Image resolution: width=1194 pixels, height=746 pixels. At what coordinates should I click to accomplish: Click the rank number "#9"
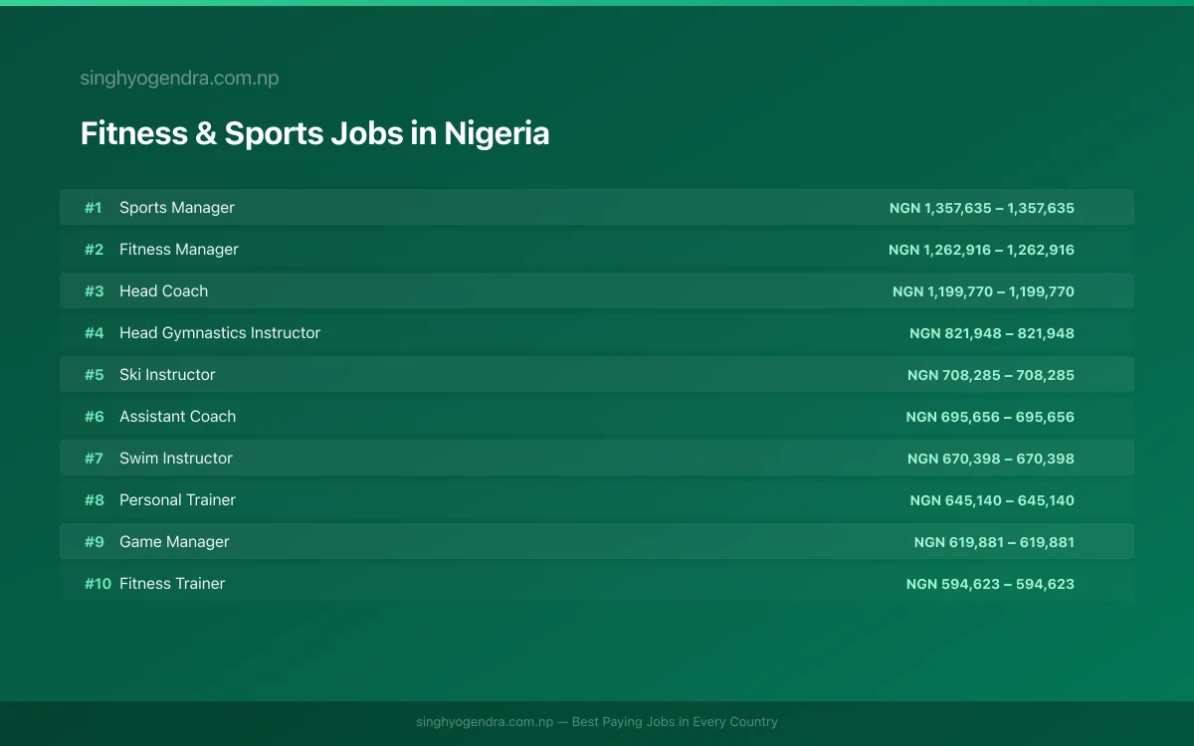[94, 542]
